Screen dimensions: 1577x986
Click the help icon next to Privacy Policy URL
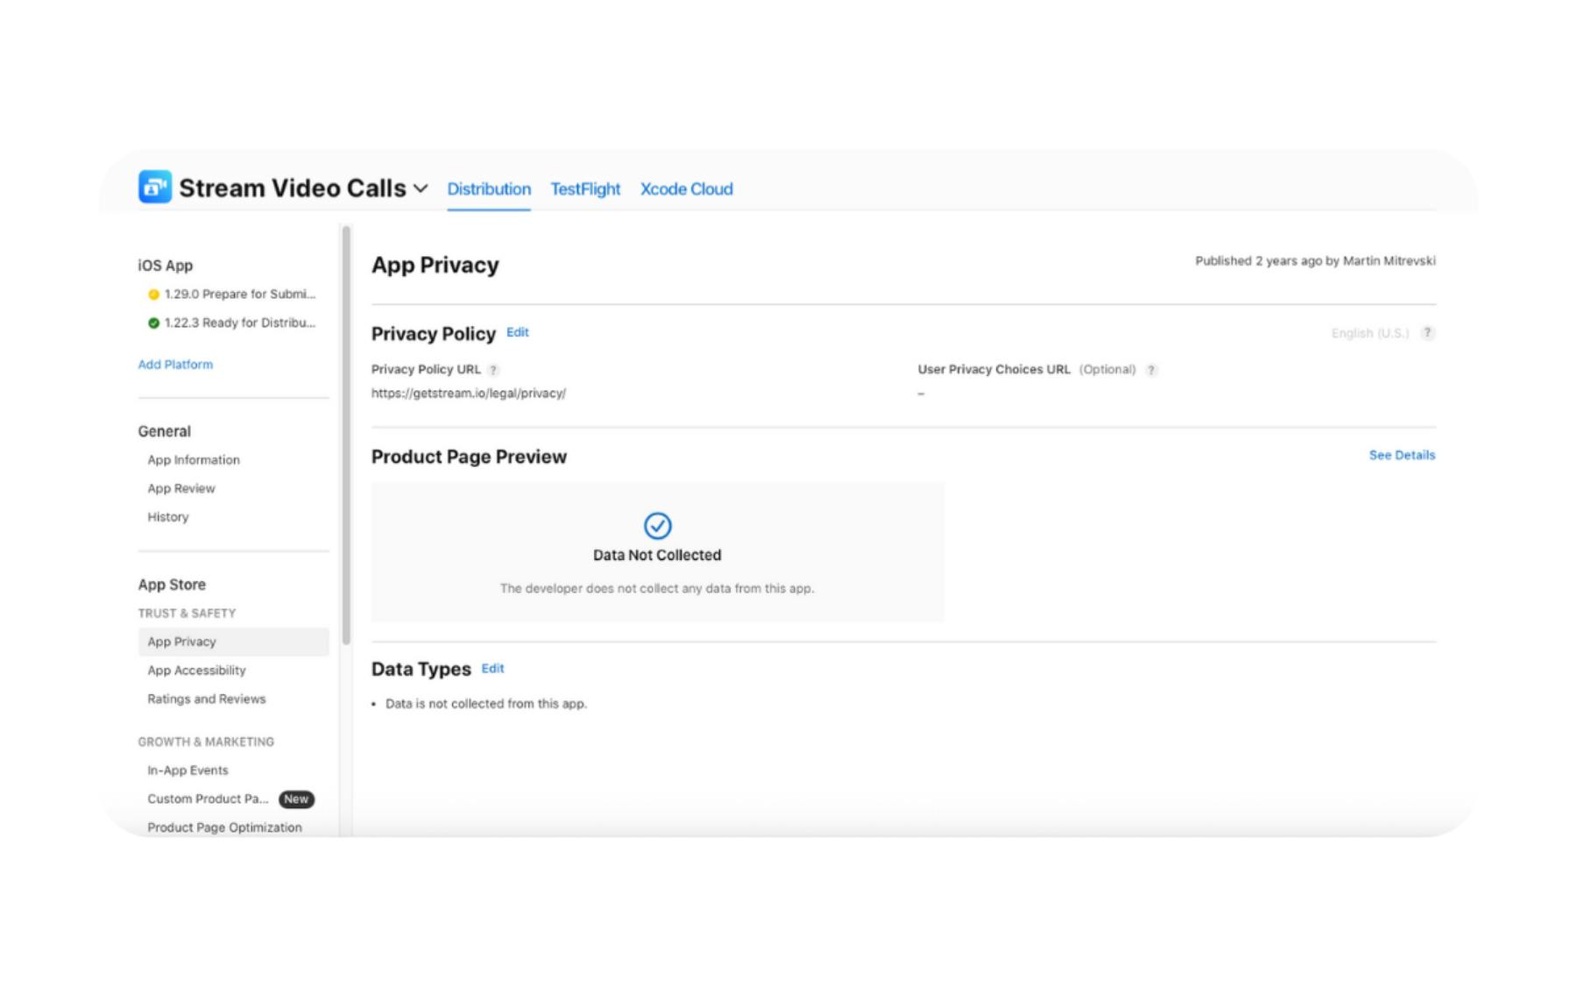[493, 370]
